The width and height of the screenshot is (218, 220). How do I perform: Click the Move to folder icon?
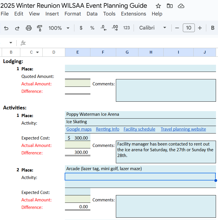(170, 6)
